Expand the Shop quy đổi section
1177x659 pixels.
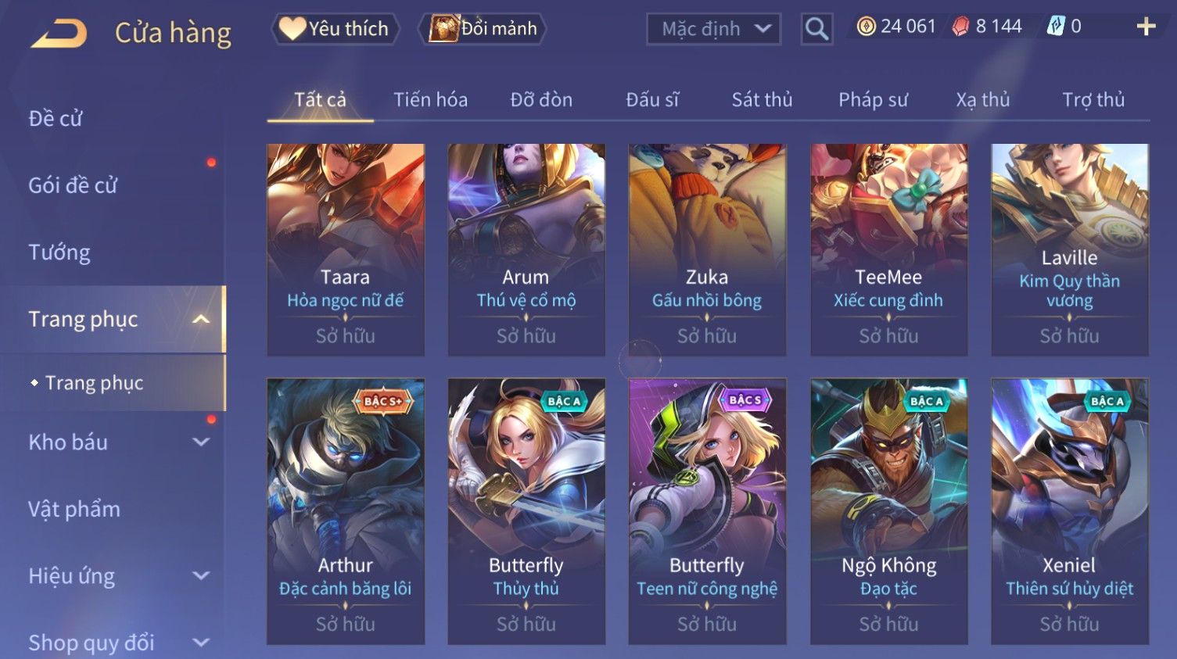201,643
